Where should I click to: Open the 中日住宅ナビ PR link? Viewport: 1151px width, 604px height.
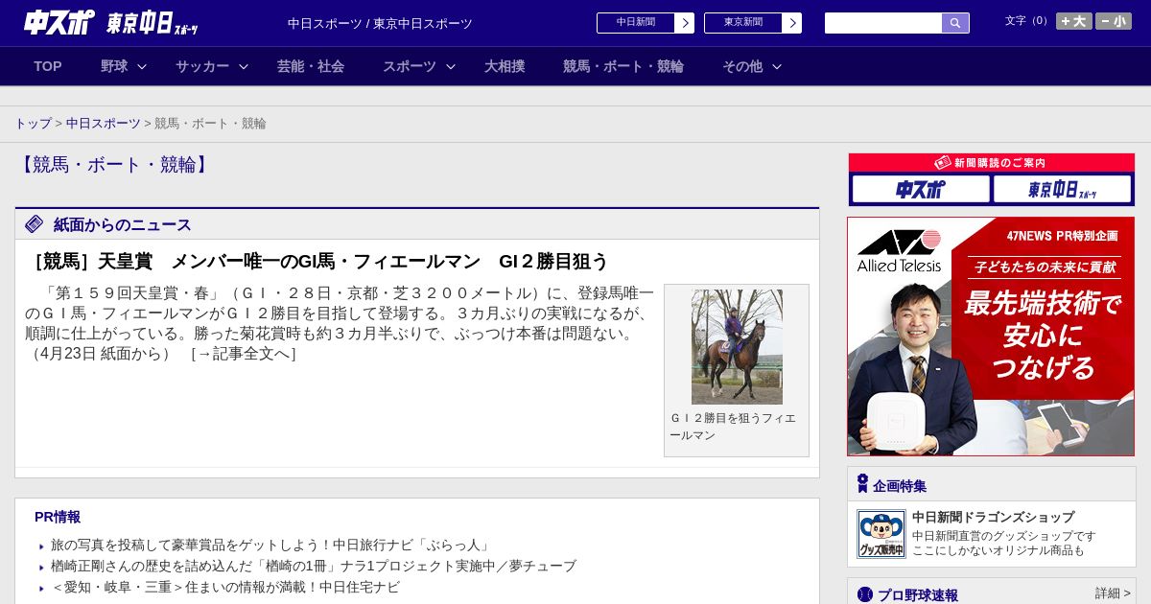(x=225, y=587)
